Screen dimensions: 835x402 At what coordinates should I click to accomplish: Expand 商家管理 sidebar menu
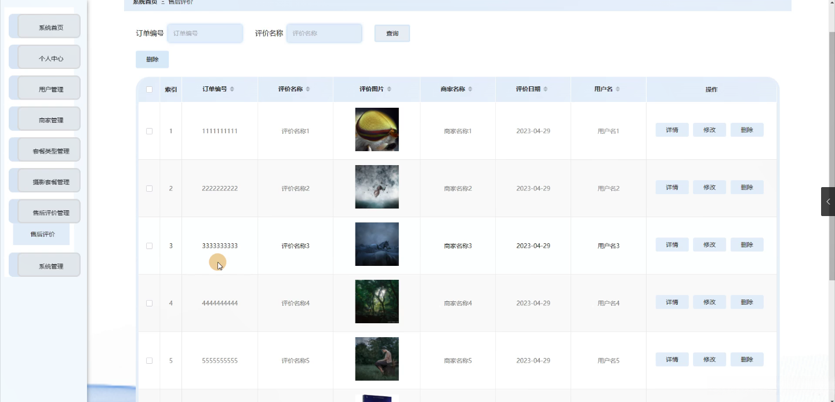(45, 119)
